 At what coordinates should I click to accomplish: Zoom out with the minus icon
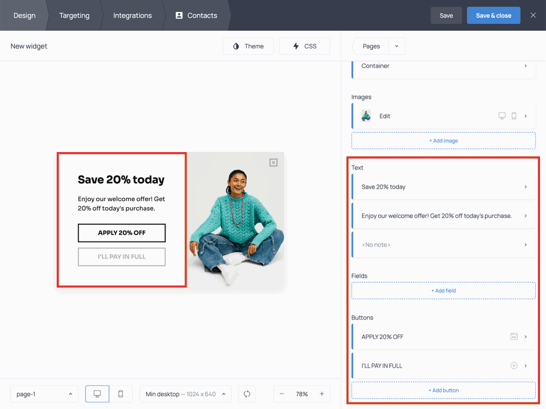(282, 394)
